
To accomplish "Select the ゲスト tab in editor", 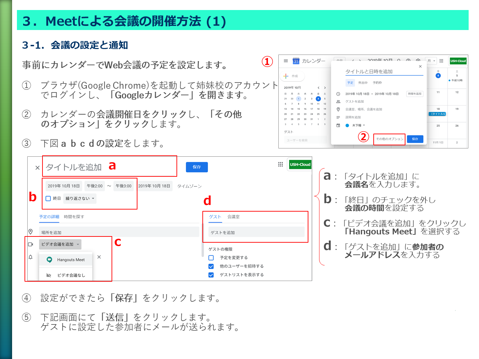I will [x=215, y=217].
